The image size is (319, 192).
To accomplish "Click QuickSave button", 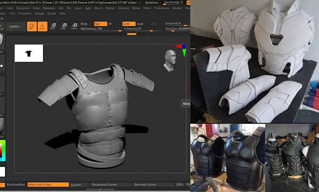I will pos(152,3).
